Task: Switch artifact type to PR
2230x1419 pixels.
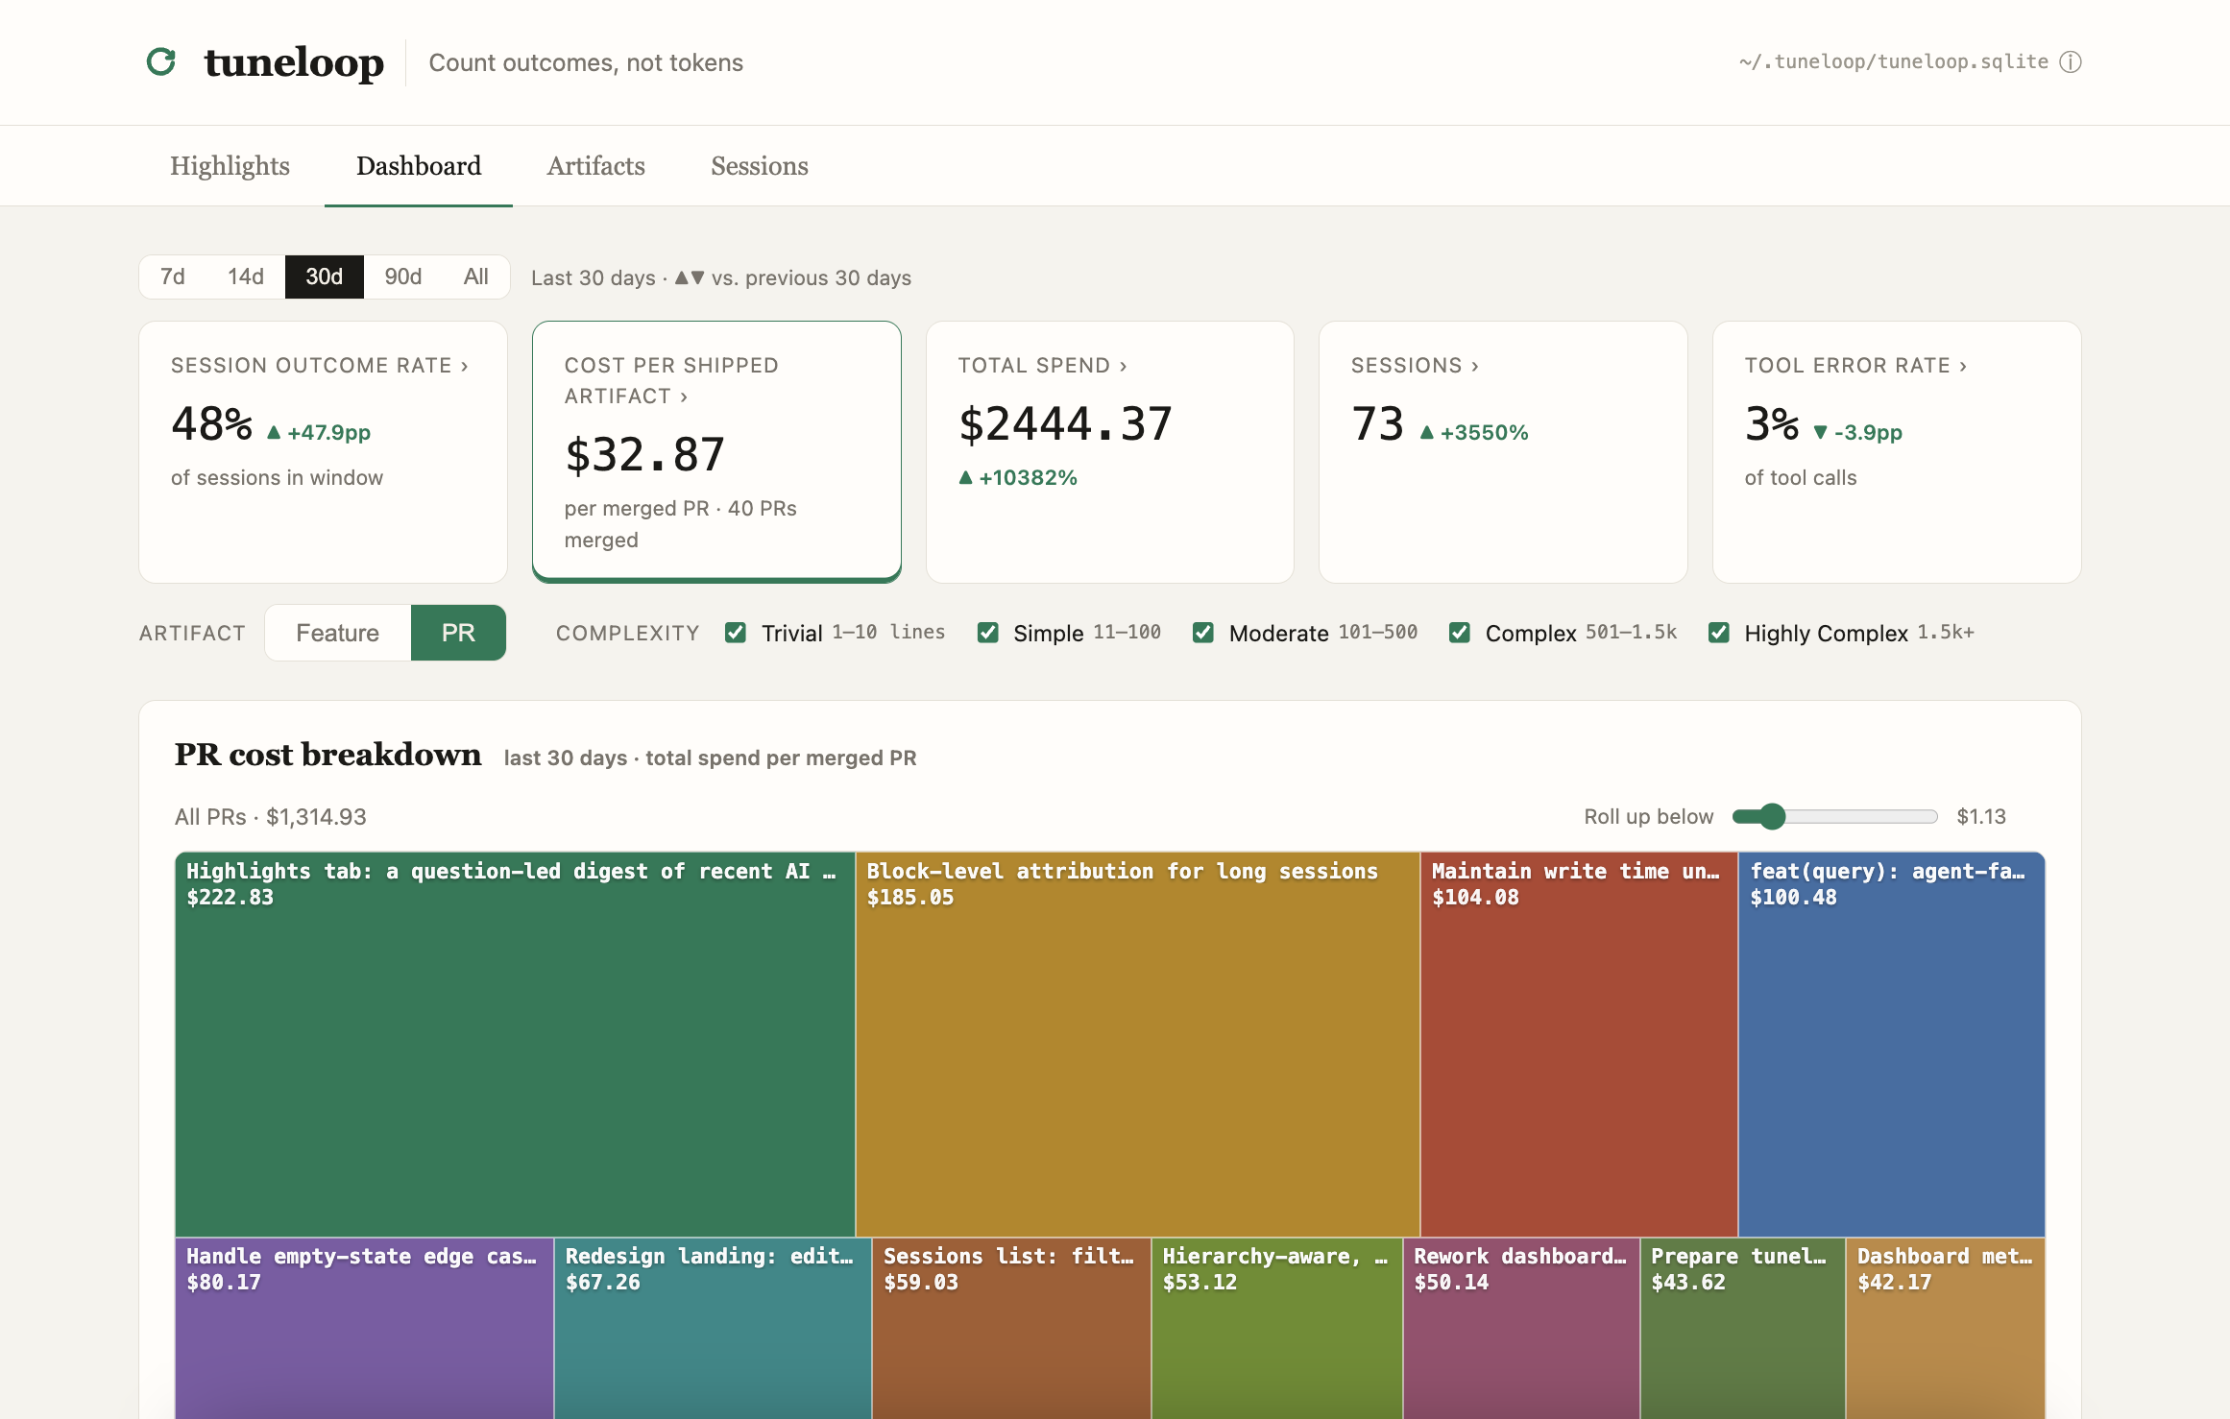Action: coord(458,633)
